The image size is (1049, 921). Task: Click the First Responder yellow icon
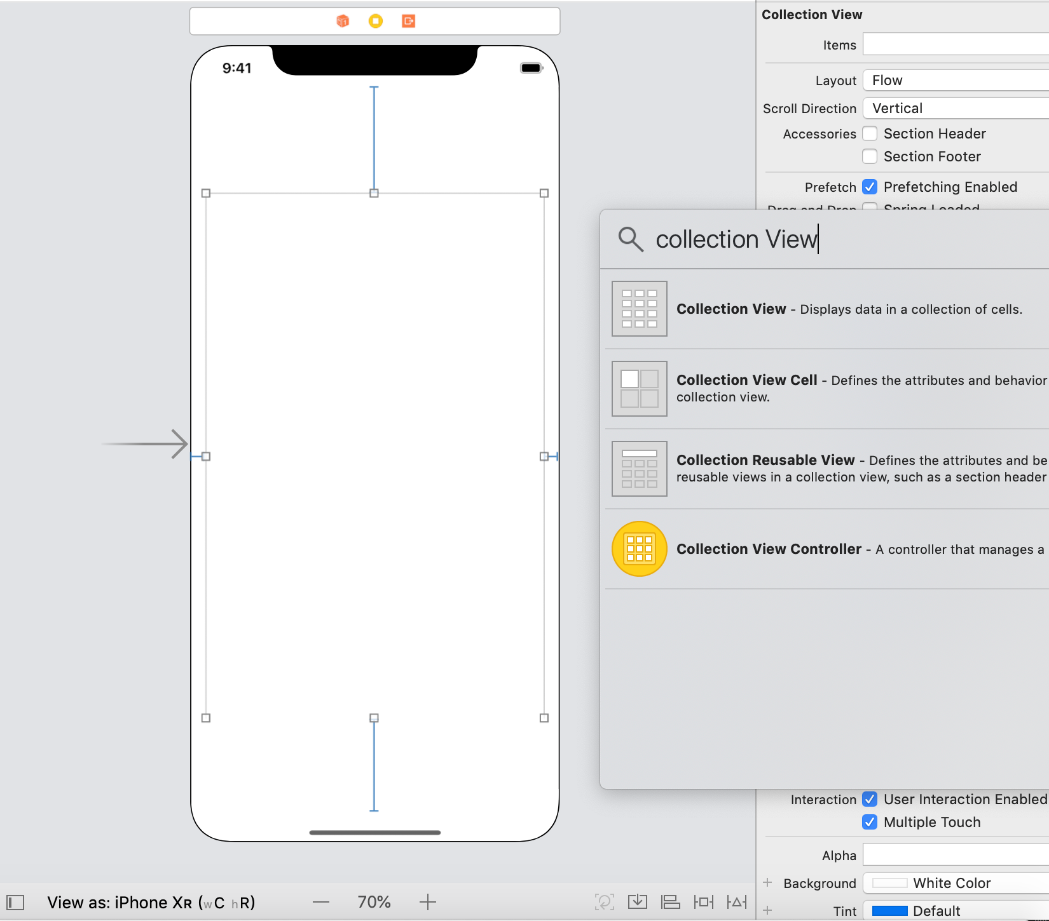[x=376, y=21]
